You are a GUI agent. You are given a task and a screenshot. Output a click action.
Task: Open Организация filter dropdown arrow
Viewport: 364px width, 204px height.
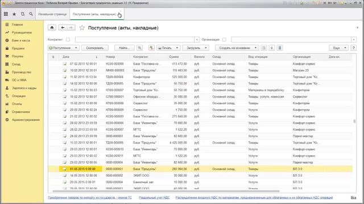pos(354,40)
